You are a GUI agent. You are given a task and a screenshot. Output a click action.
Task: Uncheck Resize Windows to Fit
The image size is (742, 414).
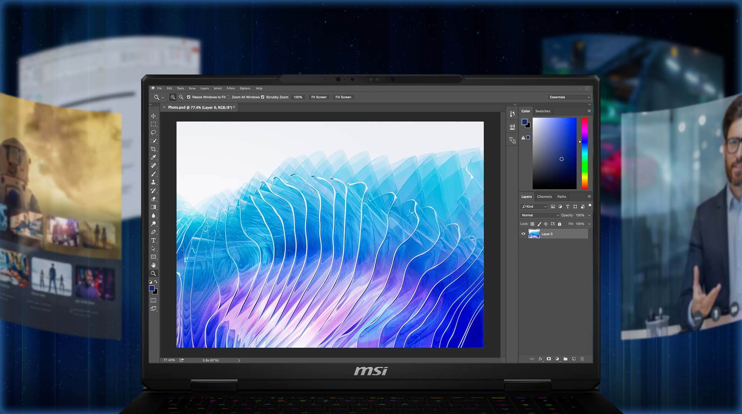tap(189, 97)
